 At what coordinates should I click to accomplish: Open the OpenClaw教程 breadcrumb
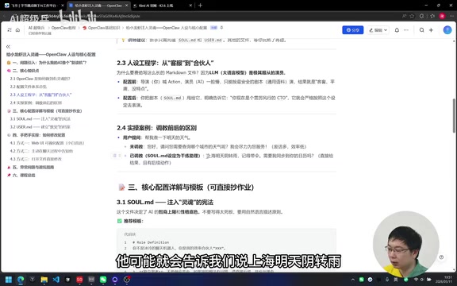[63, 28]
